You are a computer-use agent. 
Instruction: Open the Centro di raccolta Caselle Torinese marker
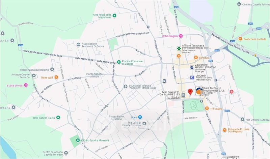66,153
